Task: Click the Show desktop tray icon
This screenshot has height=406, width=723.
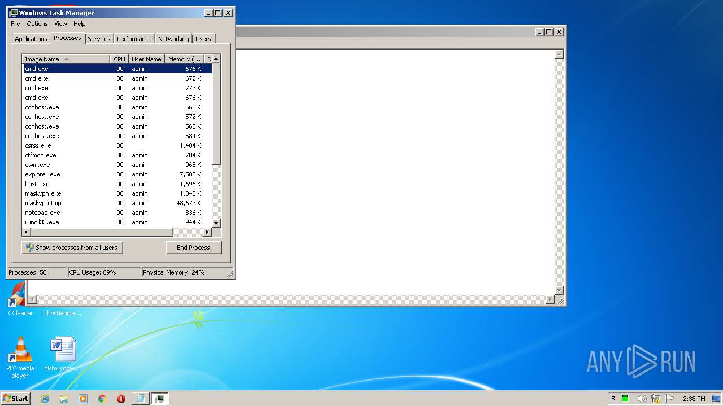Action: 716,399
